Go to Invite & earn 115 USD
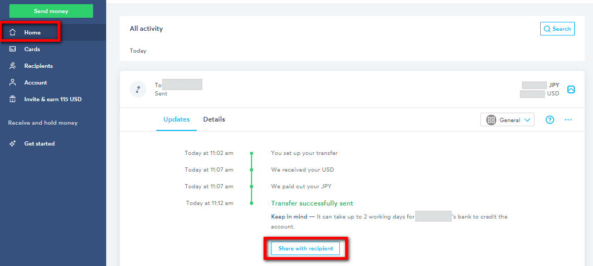The width and height of the screenshot is (593, 266). point(53,99)
